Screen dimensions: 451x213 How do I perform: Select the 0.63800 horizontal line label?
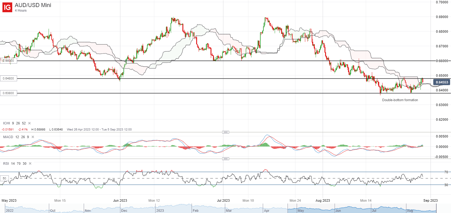pos(9,93)
